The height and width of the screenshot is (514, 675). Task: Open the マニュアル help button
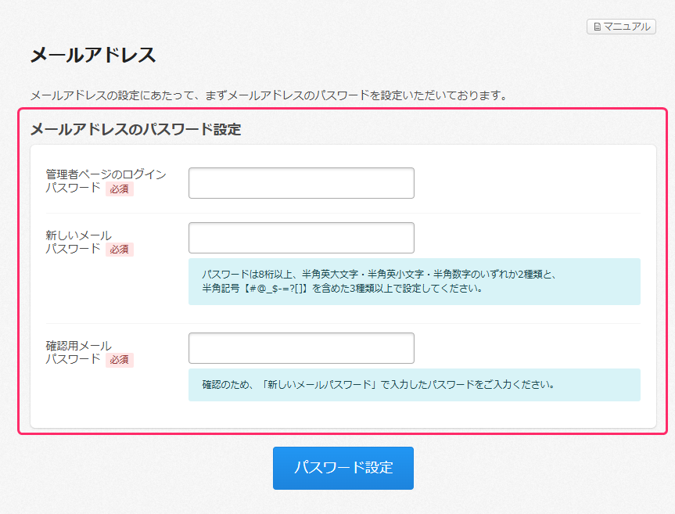click(x=621, y=27)
